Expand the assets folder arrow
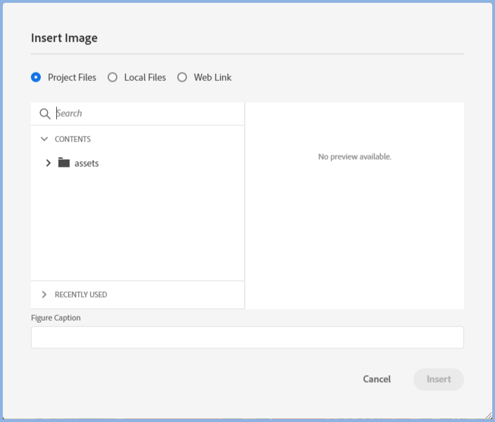Screen dimensions: 495x422 (x=48, y=163)
